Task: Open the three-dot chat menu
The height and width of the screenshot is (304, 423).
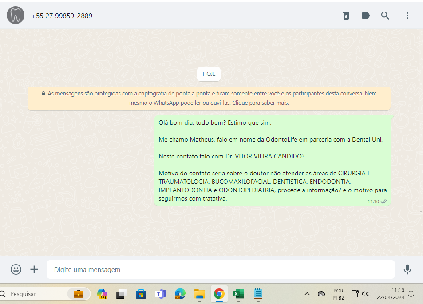Action: (407, 16)
